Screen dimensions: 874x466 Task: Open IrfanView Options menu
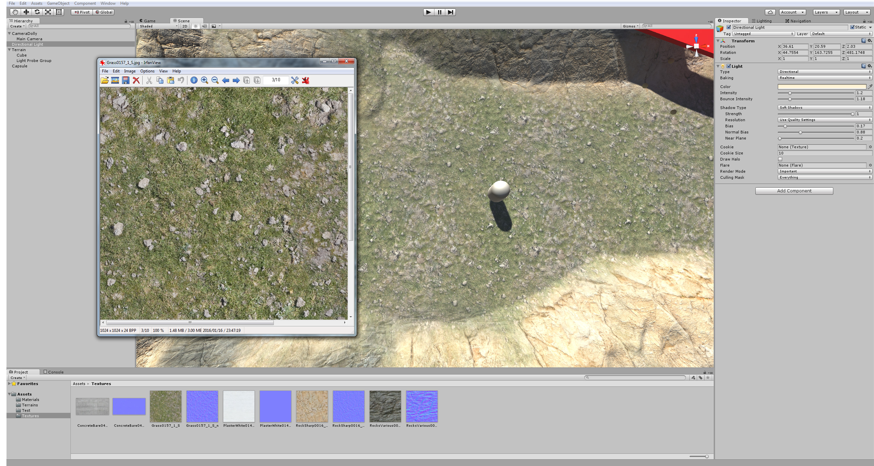click(x=147, y=71)
